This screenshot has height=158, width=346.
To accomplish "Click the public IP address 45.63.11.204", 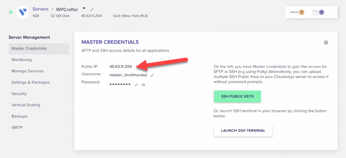I will click(121, 67).
